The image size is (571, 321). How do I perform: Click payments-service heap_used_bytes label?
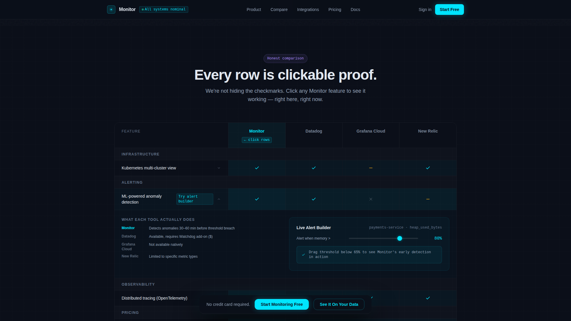(405, 228)
